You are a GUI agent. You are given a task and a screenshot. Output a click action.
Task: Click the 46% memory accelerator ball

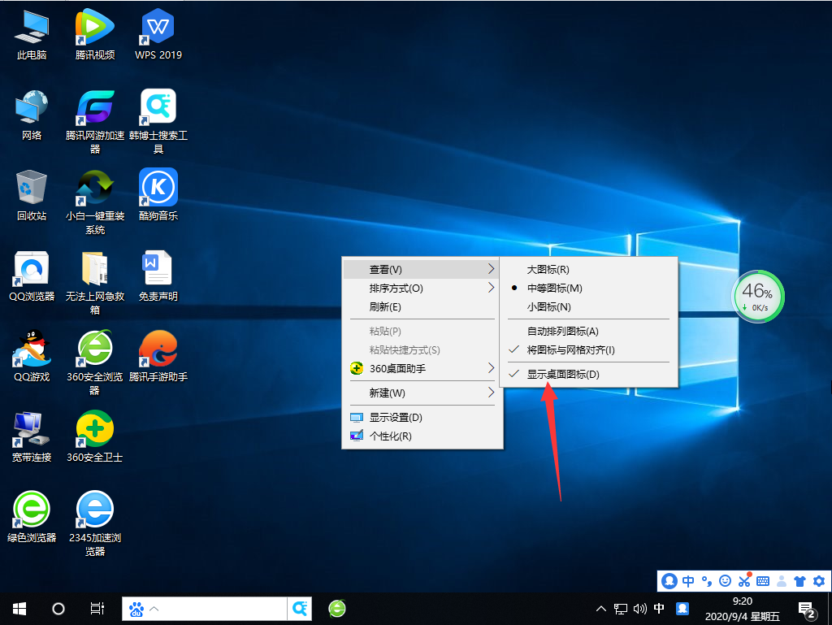pyautogui.click(x=757, y=297)
